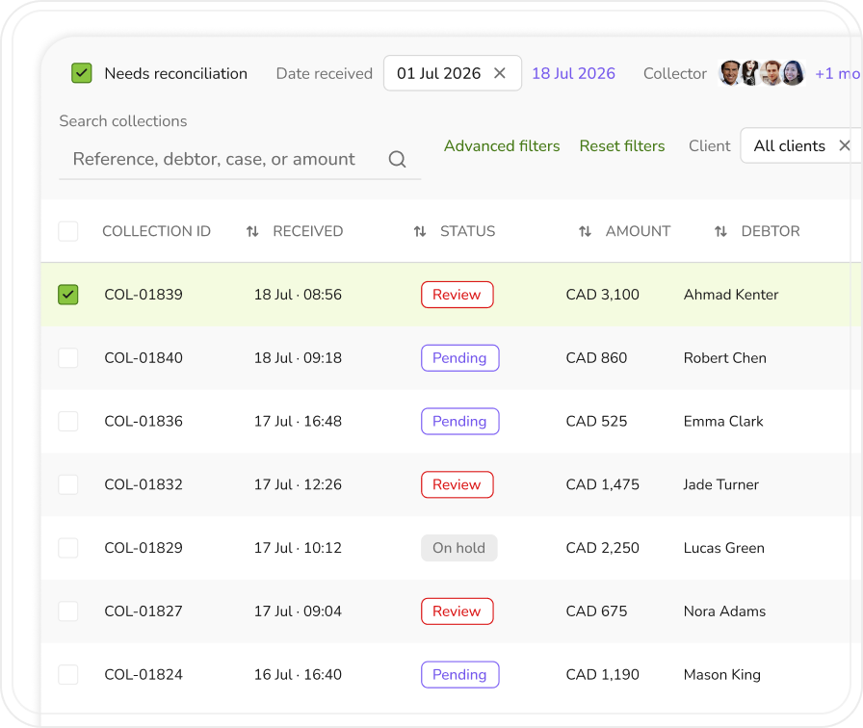Click the Pending badge for COL-01840
Image resolution: width=863 pixels, height=728 pixels.
click(x=460, y=357)
